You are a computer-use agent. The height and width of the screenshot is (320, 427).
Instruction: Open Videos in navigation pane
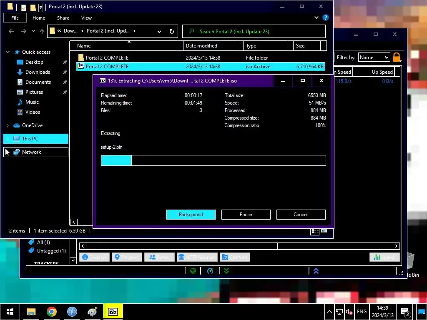(x=33, y=112)
